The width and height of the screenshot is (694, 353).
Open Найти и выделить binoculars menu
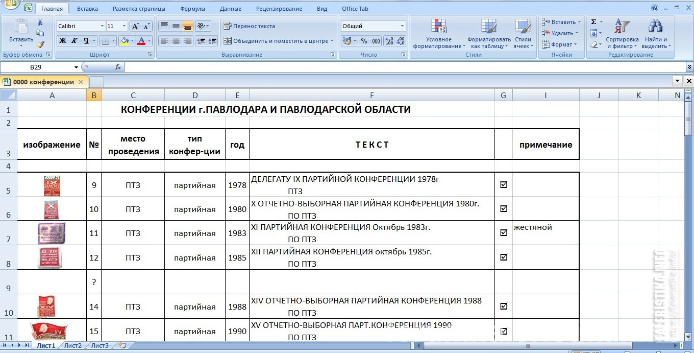656,34
